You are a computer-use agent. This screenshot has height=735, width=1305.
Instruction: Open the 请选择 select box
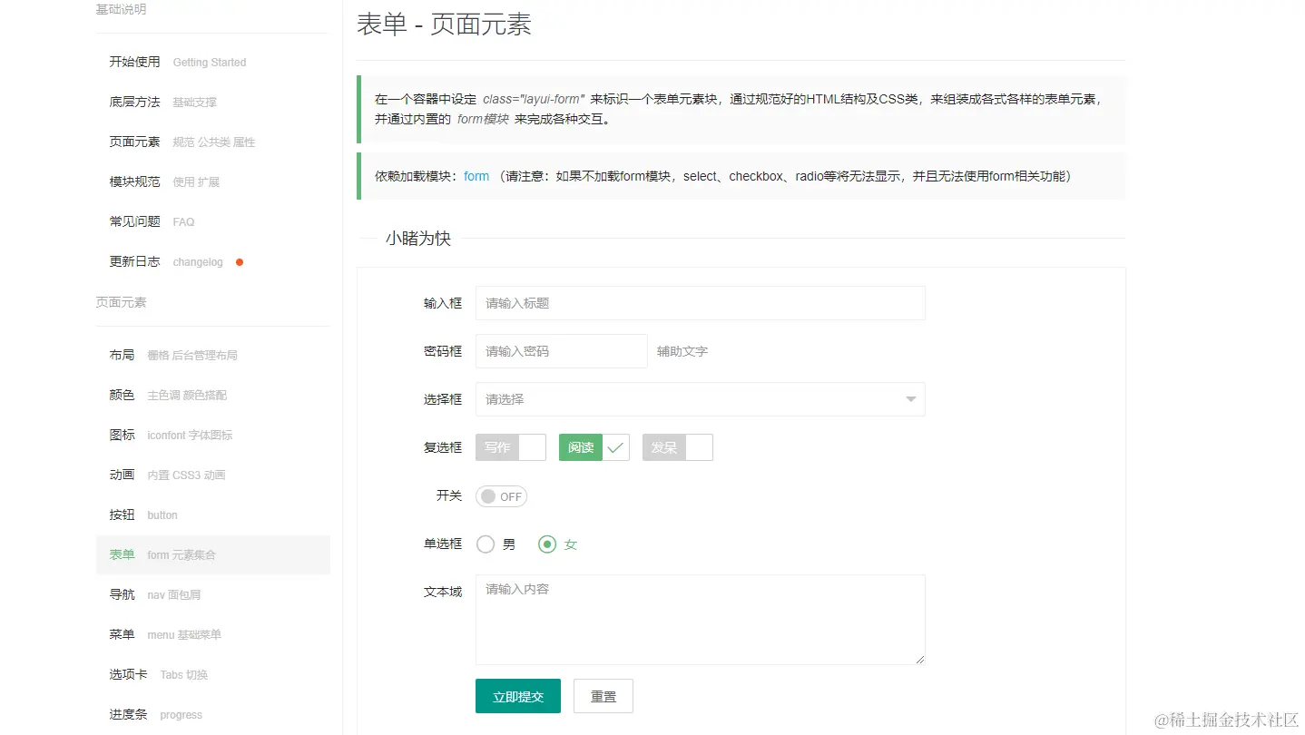pyautogui.click(x=701, y=399)
